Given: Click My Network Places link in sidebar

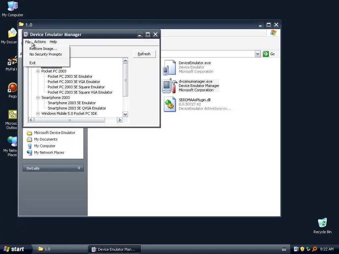Looking at the screenshot, I should pos(49,152).
